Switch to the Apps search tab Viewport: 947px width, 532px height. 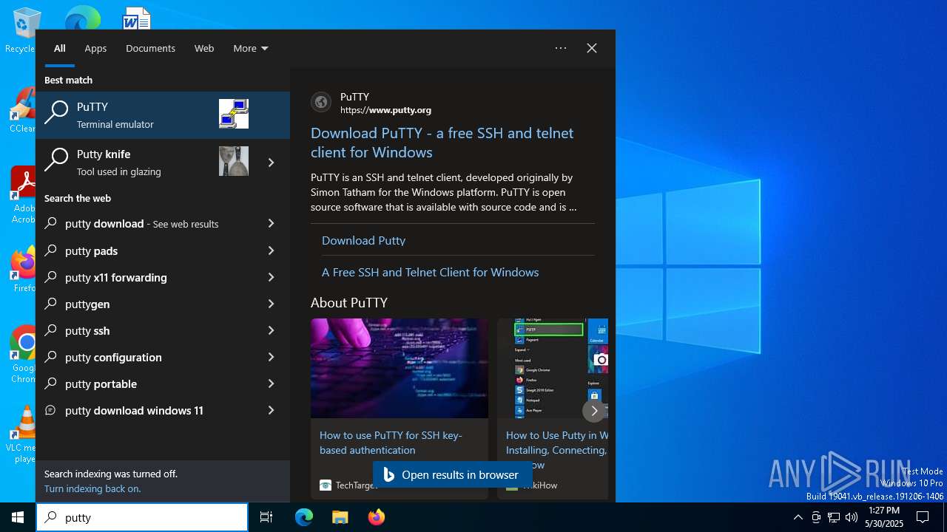tap(95, 48)
